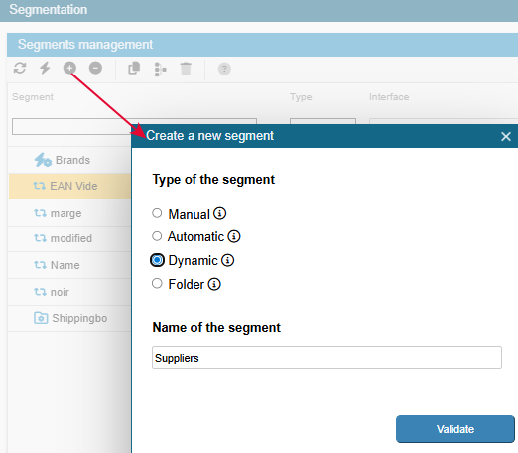This screenshot has height=453, width=518.
Task: Click the trash delete icon
Action: point(186,69)
